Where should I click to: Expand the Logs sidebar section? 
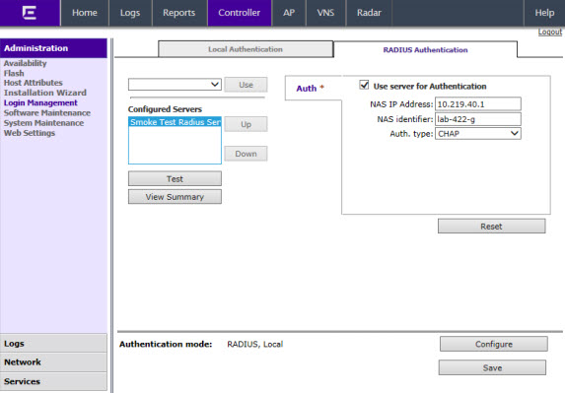(53, 344)
